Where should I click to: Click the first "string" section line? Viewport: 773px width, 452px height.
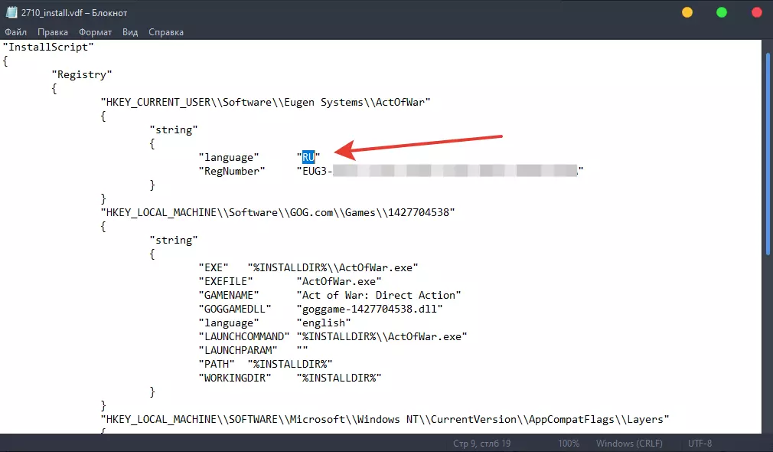(174, 129)
